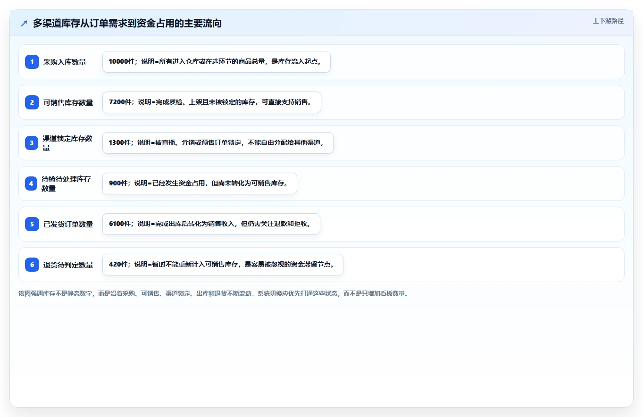Viewport: 643px width, 417px height.
Task: Click the 1300件 description box
Action: coord(218,143)
